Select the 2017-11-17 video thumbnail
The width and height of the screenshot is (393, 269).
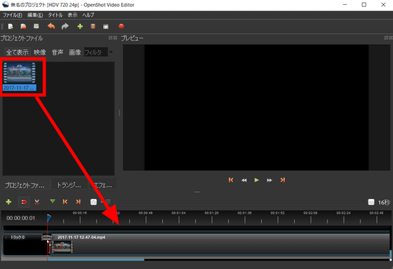coord(20,76)
